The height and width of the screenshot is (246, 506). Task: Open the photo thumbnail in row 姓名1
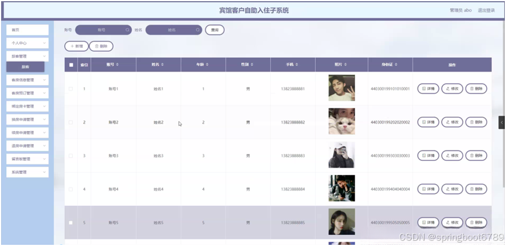pyautogui.click(x=341, y=88)
